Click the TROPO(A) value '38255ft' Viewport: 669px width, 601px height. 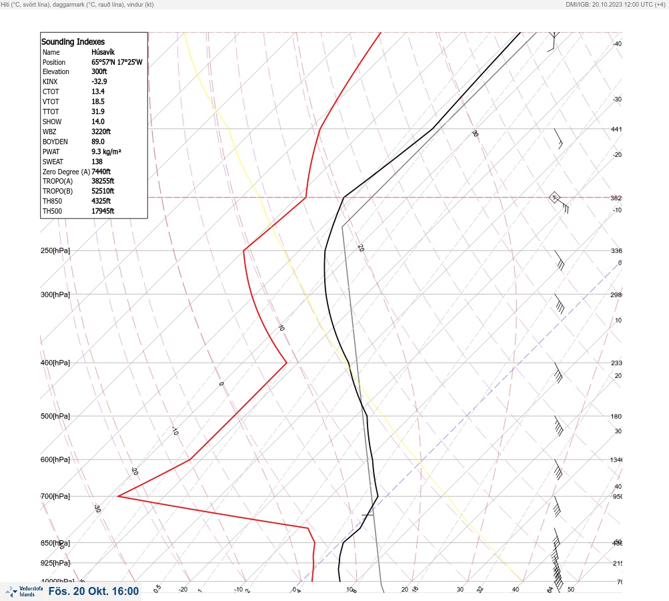(103, 181)
